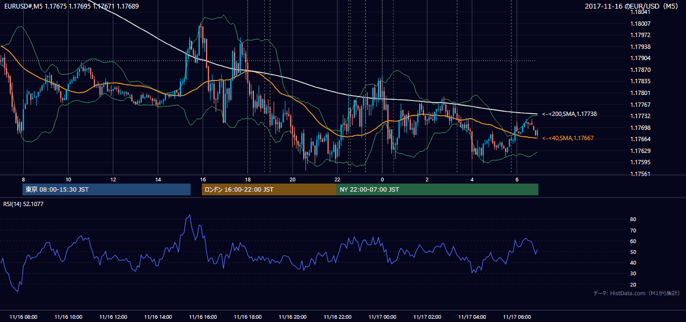Select the RSI(14) 52.1077 indicator label
686x322 pixels.
24,204
